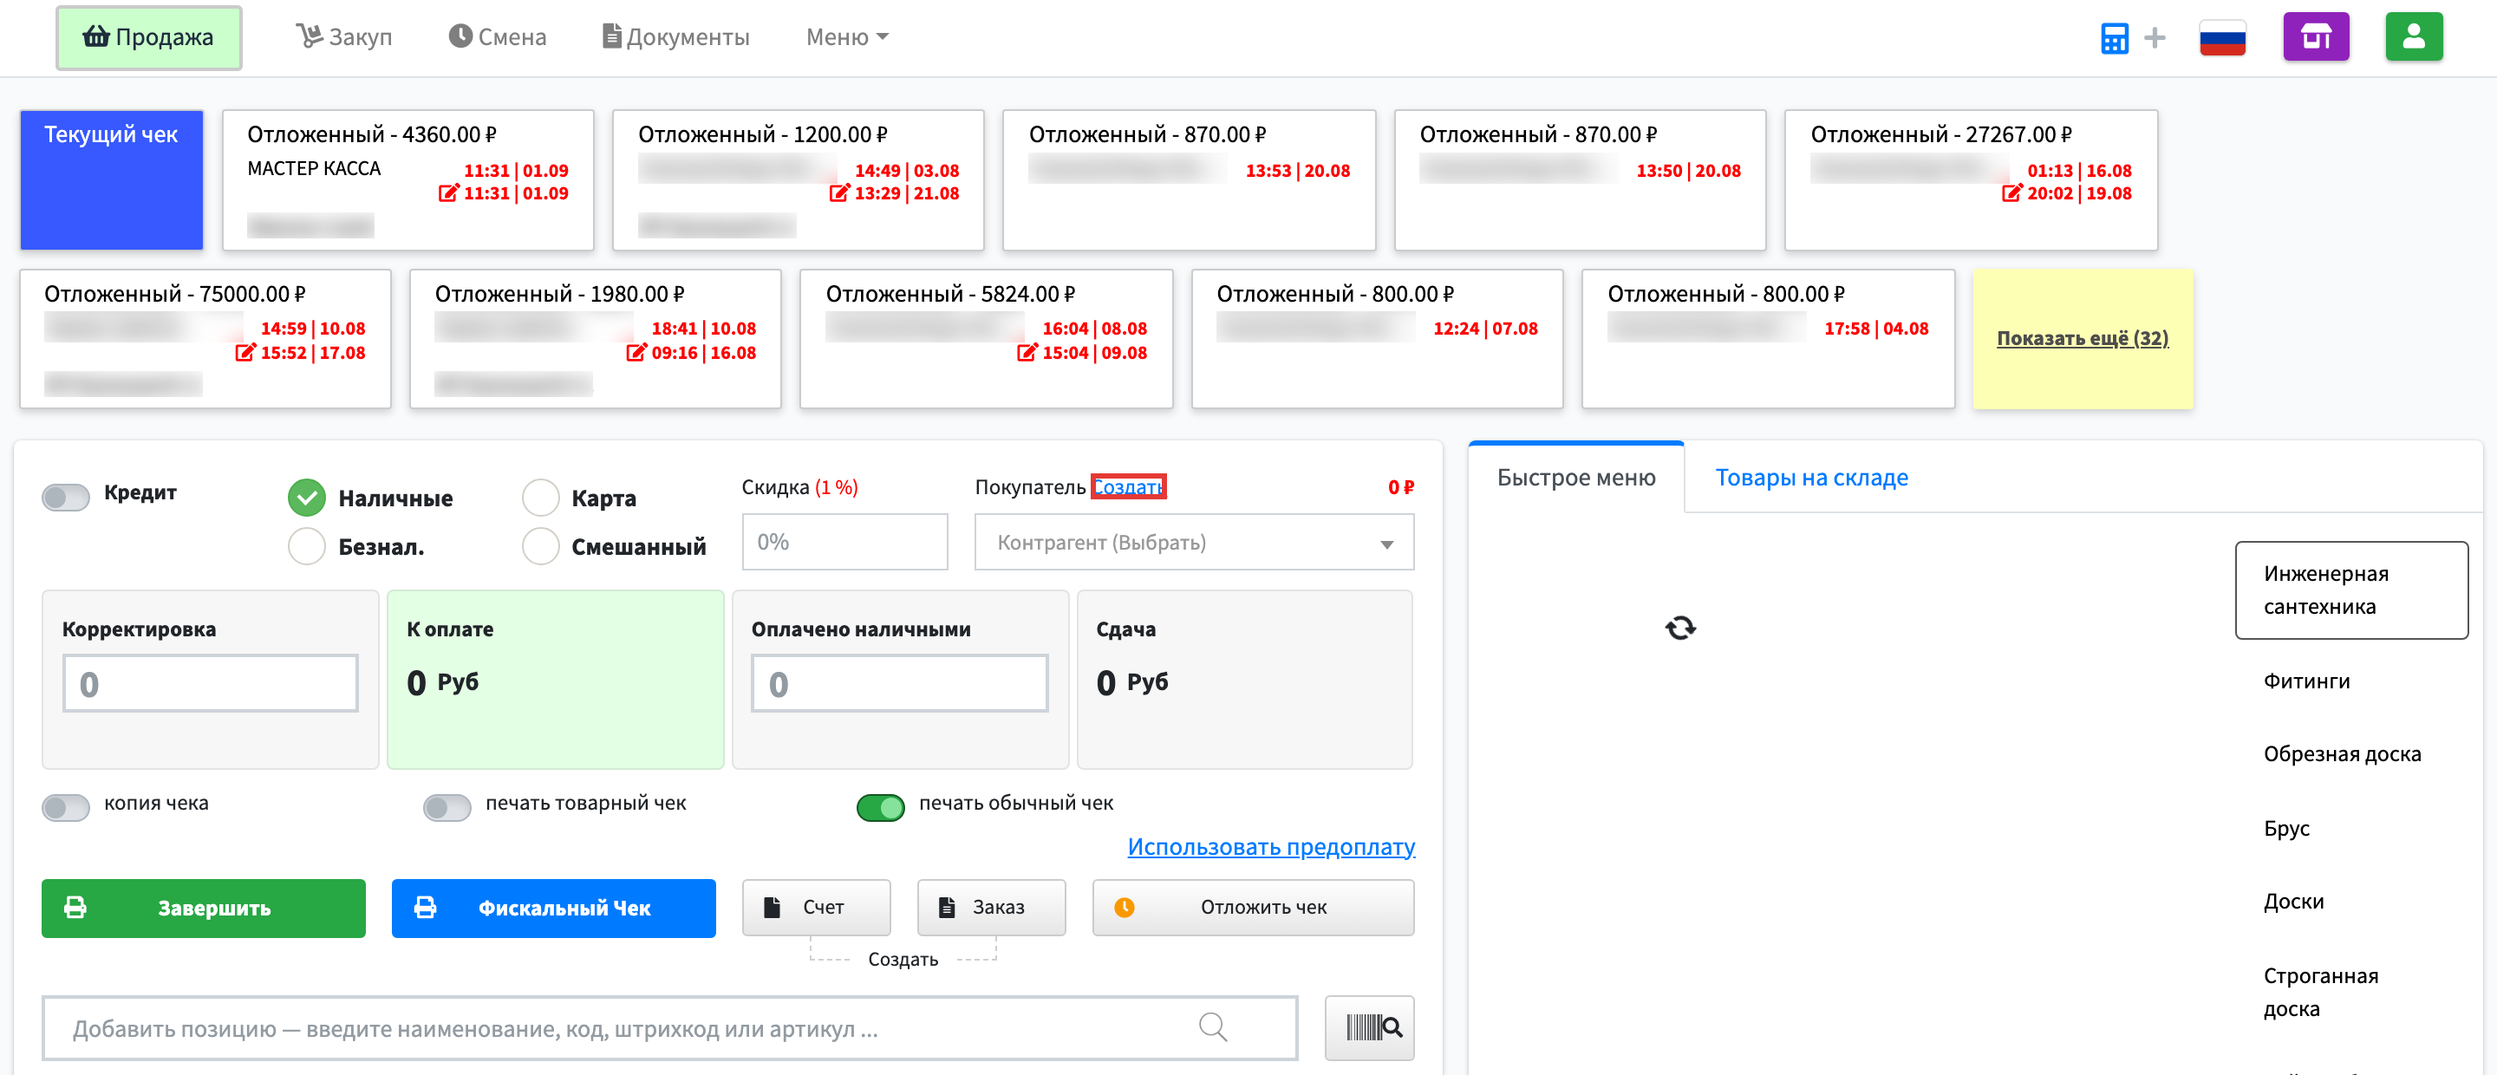The width and height of the screenshot is (2497, 1075).
Task: Click edit icon on 5824.00 deferred receipt
Action: [1027, 352]
